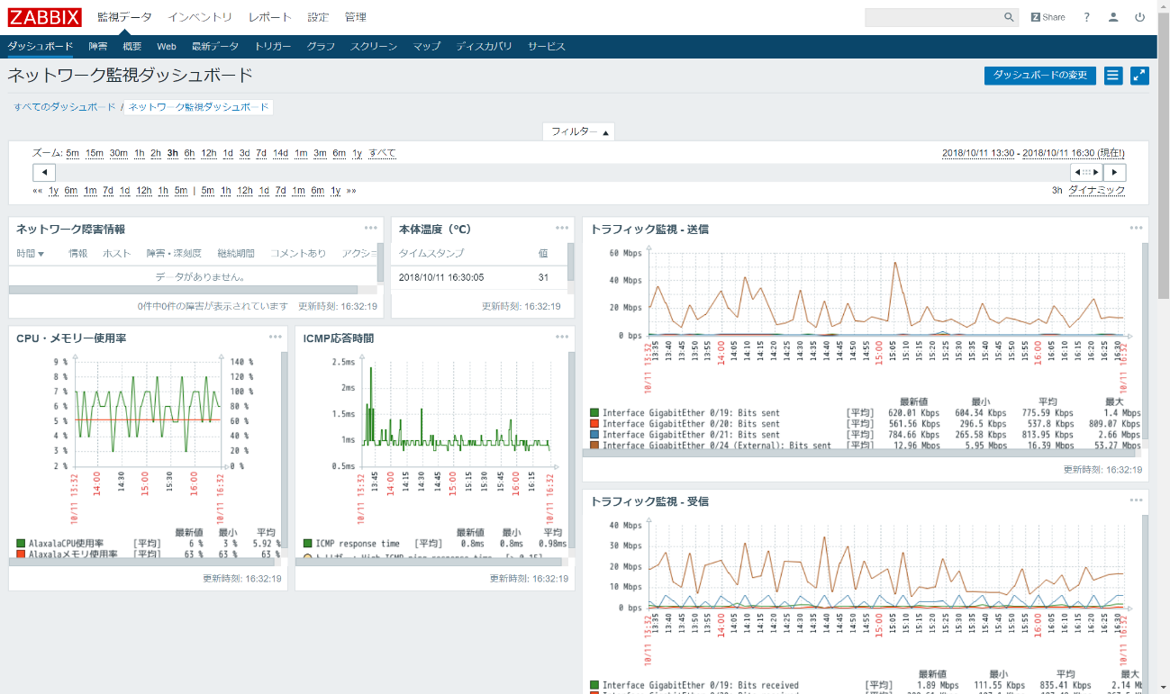Switch to グラフ submenu tab
The width and height of the screenshot is (1170, 694).
321,46
